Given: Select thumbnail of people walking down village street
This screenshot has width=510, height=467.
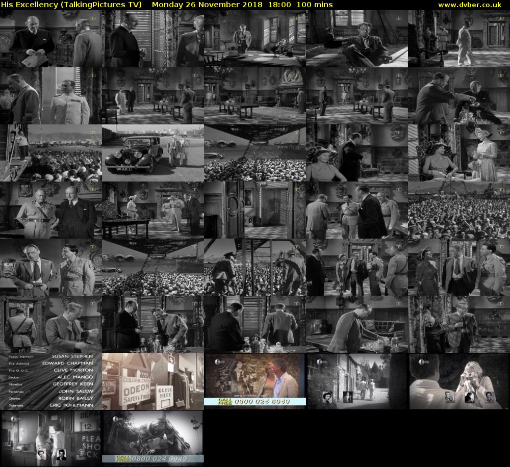Looking at the screenshot, I should pyautogui.click(x=356, y=381).
